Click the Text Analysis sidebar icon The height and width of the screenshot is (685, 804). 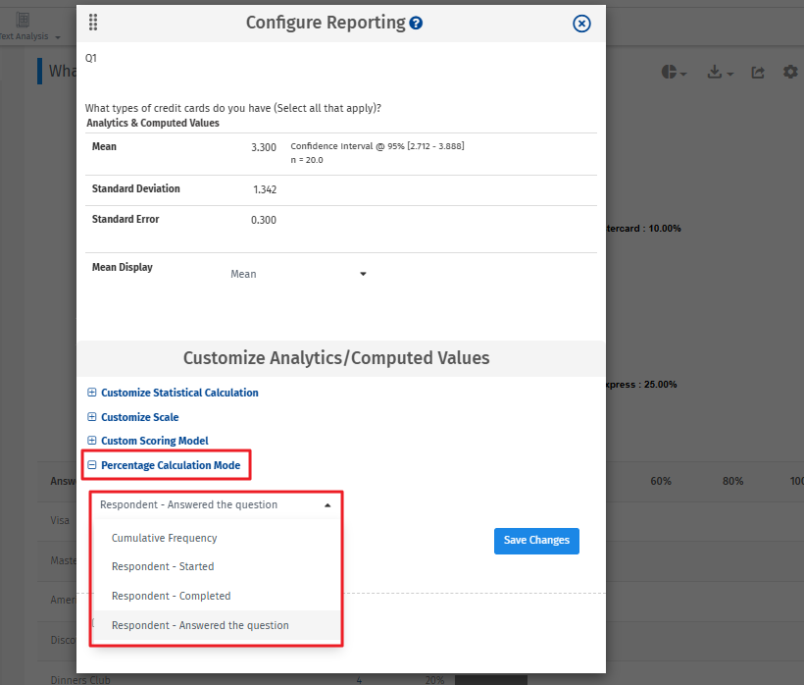click(21, 17)
